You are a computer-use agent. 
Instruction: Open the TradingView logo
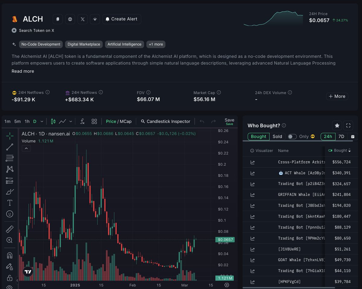[x=28, y=272]
